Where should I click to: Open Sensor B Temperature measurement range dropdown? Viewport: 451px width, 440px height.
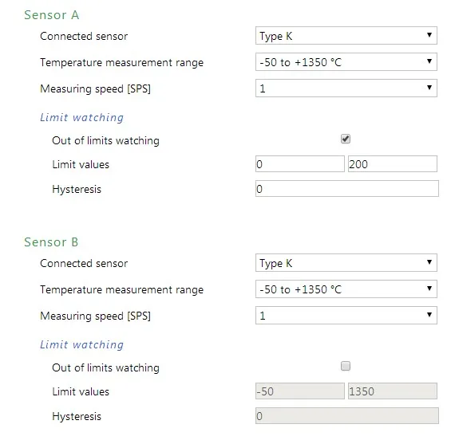click(346, 289)
